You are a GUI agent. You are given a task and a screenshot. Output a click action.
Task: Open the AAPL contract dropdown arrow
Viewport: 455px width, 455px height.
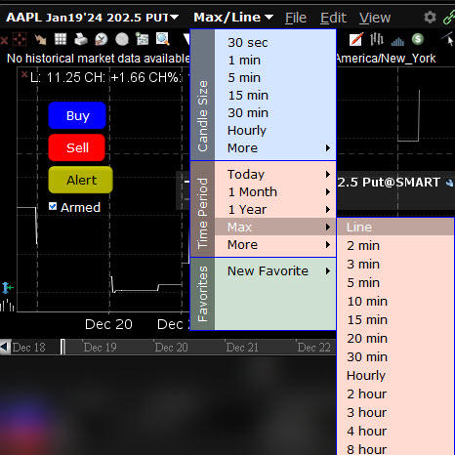pos(175,17)
